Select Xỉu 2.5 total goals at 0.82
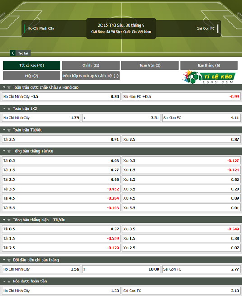This screenshot has width=242, height=296. [181, 179]
